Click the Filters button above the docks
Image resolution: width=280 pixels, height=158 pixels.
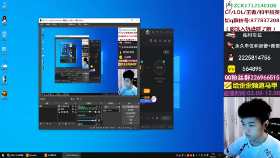(79, 99)
